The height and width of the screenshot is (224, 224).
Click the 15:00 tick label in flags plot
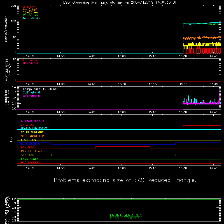point(122,168)
